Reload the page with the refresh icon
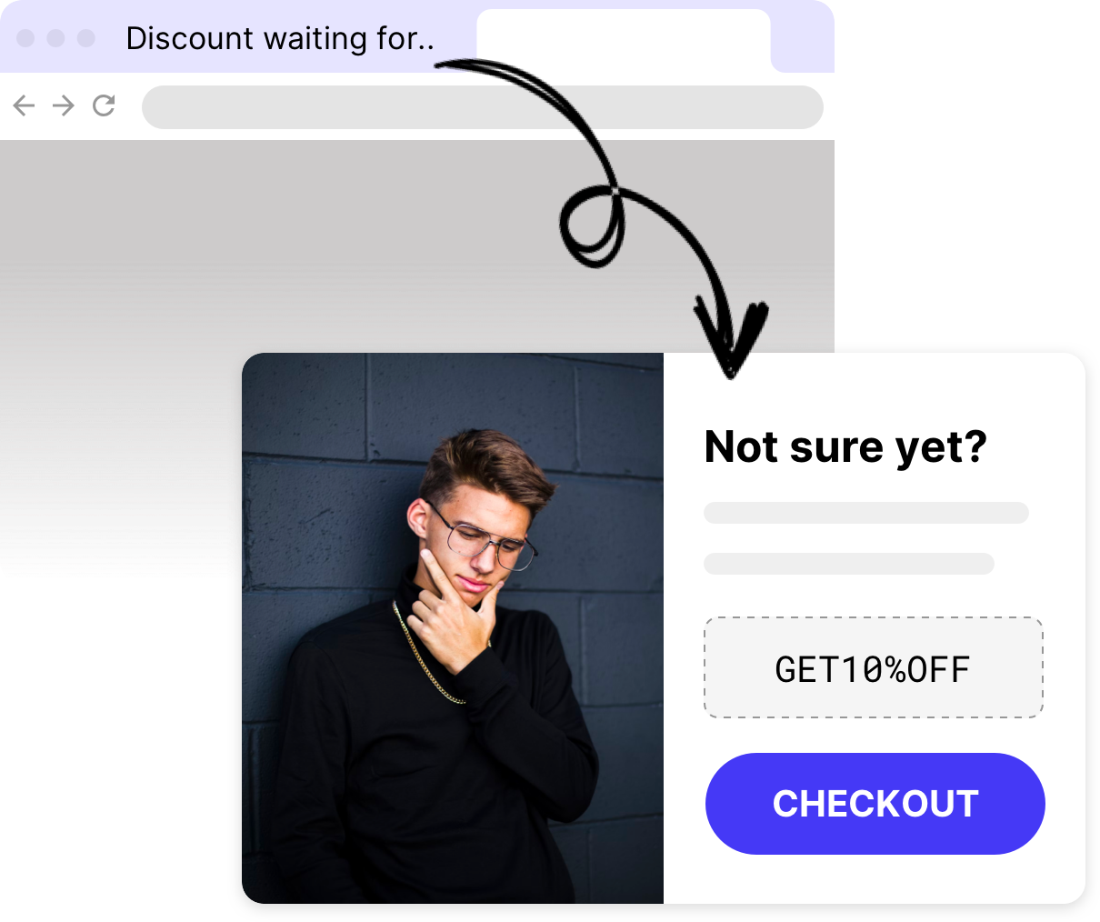 pos(104,105)
